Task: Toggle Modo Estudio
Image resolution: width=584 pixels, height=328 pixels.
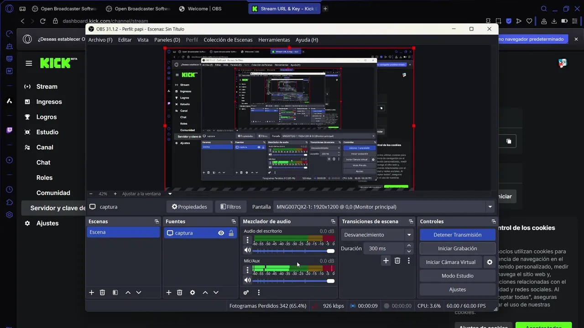Action: coord(457,276)
